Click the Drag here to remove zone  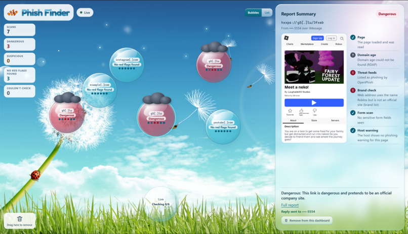click(20, 221)
